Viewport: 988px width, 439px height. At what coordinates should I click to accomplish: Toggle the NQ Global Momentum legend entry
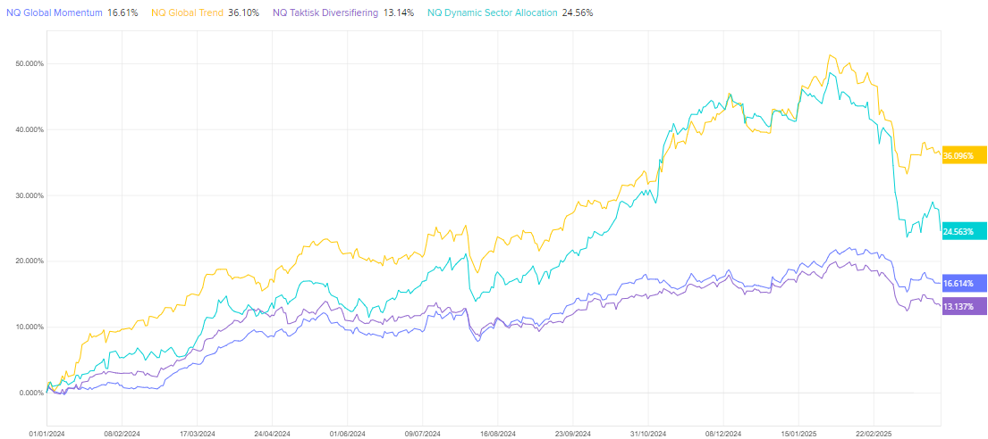(54, 13)
